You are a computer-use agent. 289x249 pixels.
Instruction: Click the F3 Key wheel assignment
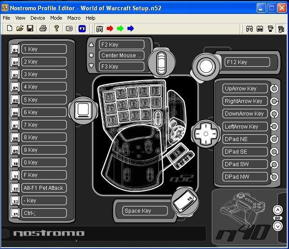point(122,66)
